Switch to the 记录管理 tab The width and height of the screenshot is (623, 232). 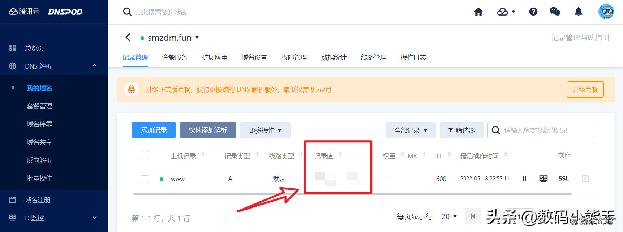coord(135,57)
